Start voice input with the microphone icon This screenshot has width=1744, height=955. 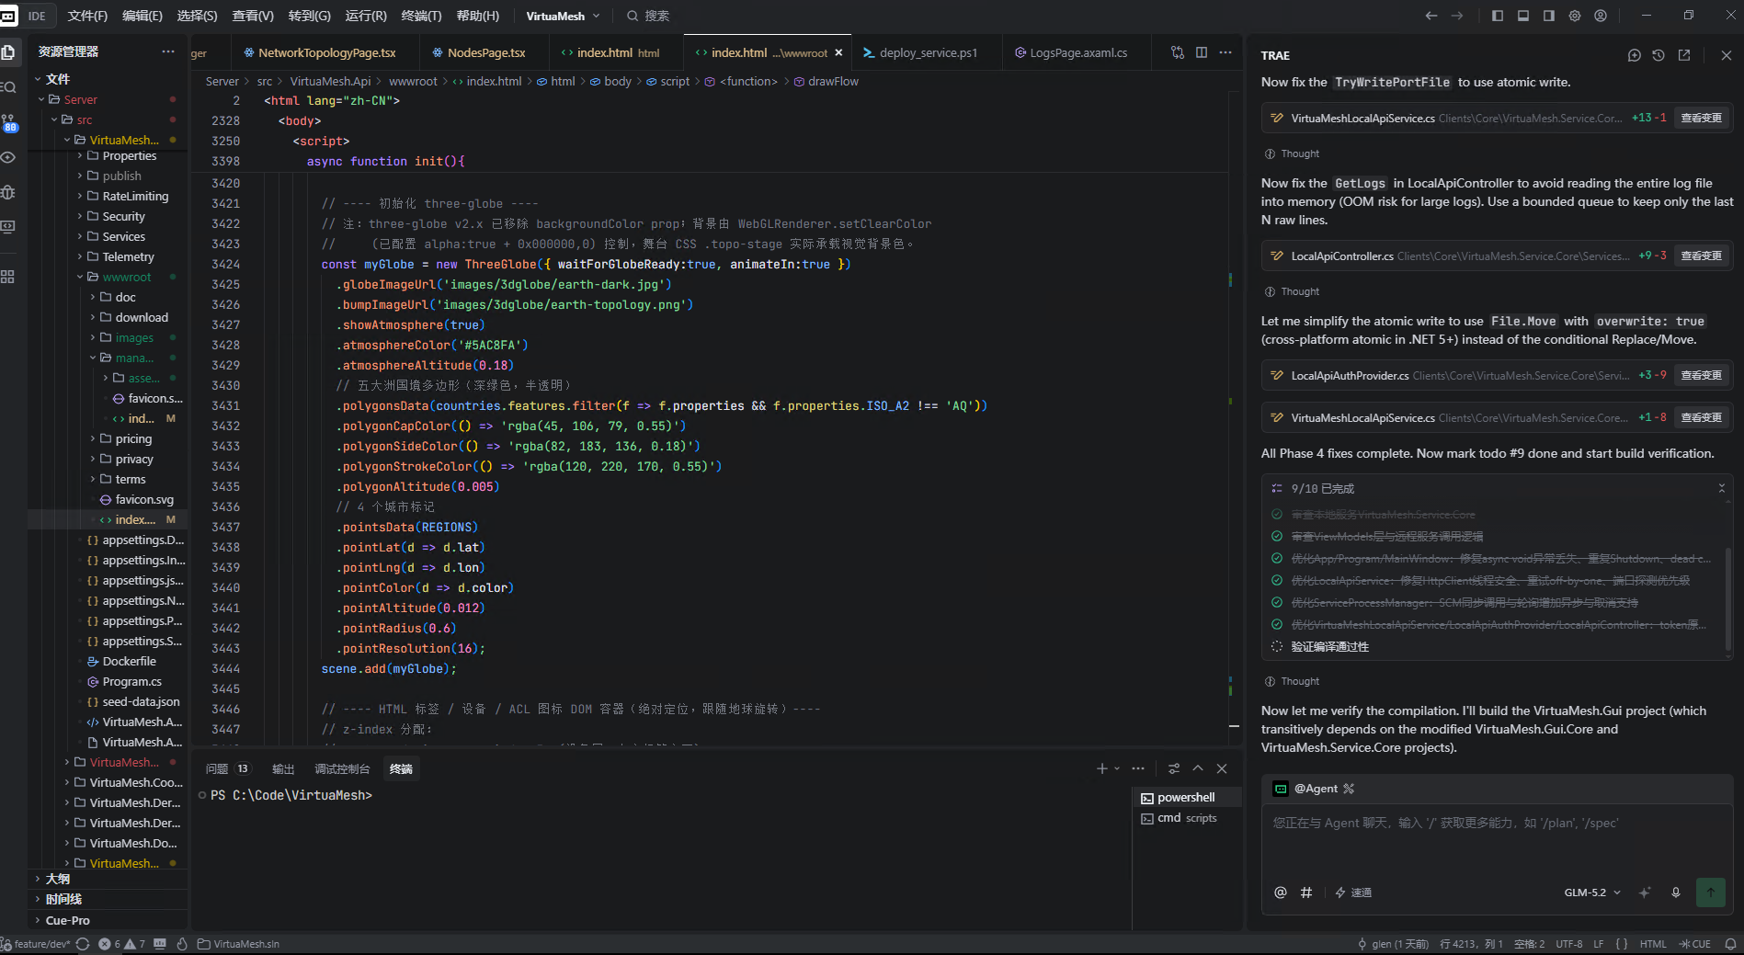[1676, 892]
